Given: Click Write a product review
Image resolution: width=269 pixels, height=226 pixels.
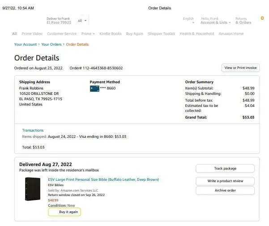Looking at the screenshot, I should 225,181.
